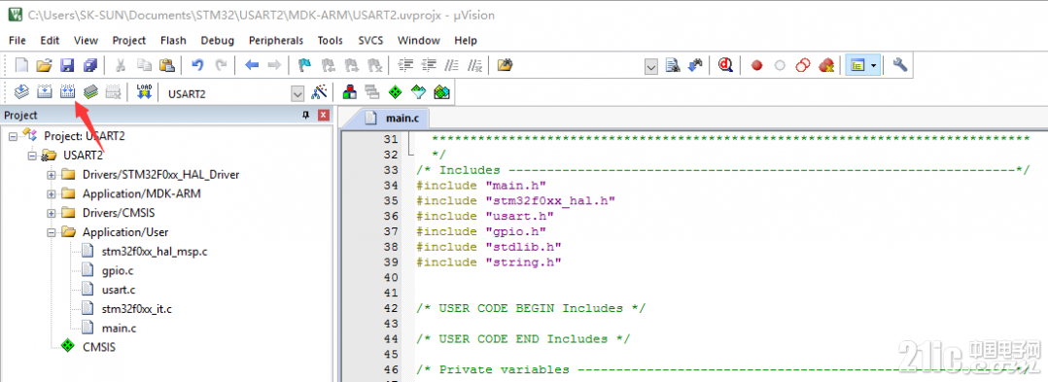Click the Redo icon
The image size is (1048, 382).
coord(221,65)
